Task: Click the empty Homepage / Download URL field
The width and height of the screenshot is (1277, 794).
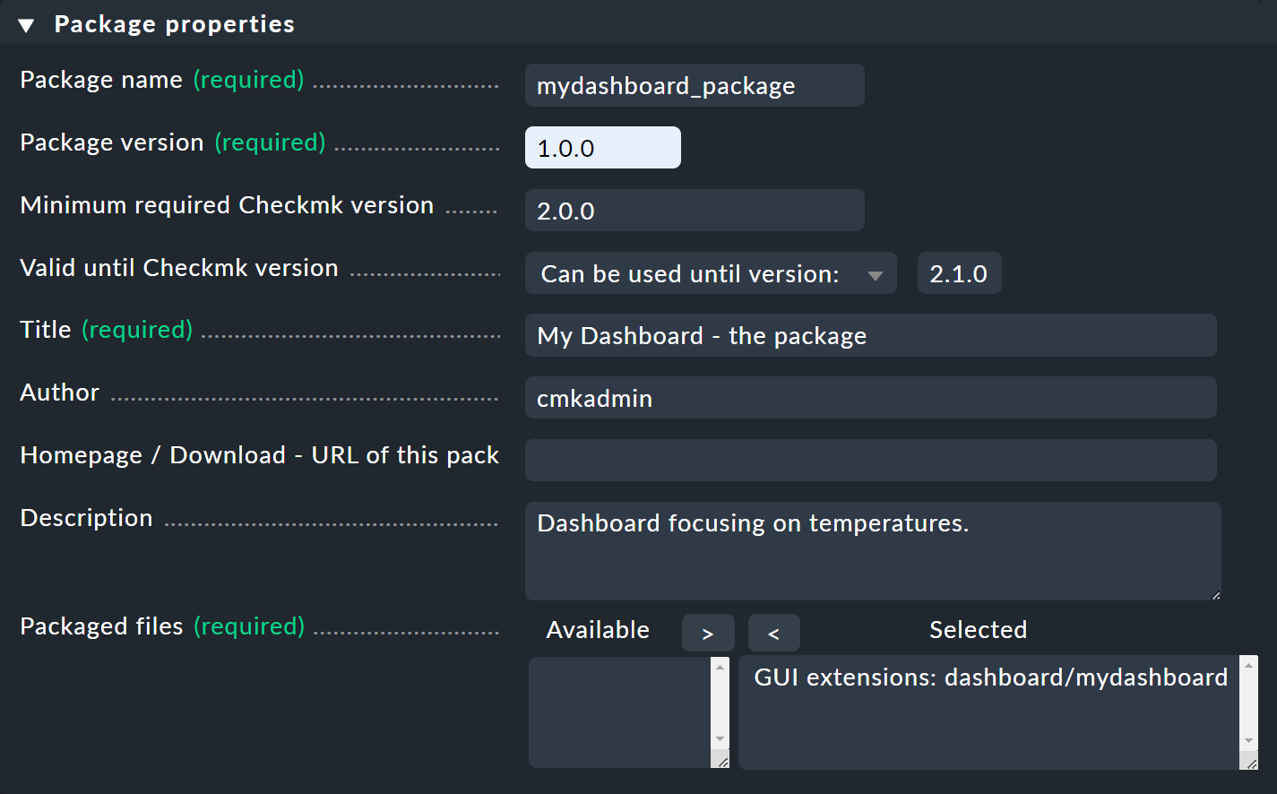Action: click(871, 460)
